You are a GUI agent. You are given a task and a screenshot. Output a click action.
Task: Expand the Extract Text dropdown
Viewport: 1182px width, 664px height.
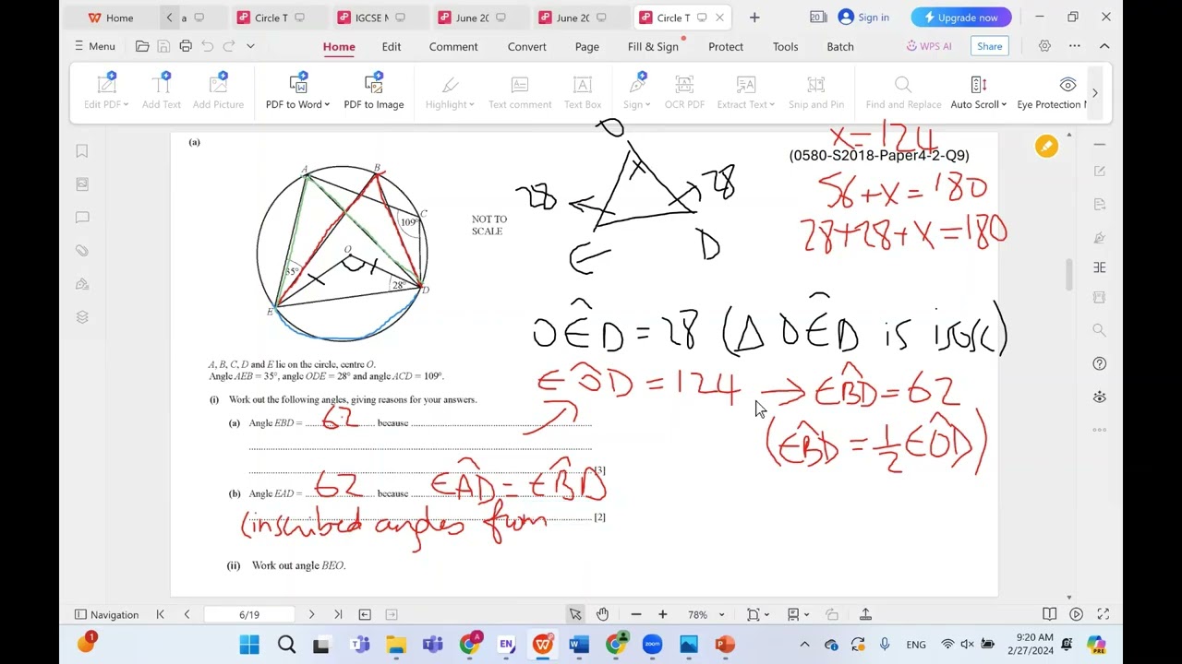[x=771, y=105]
